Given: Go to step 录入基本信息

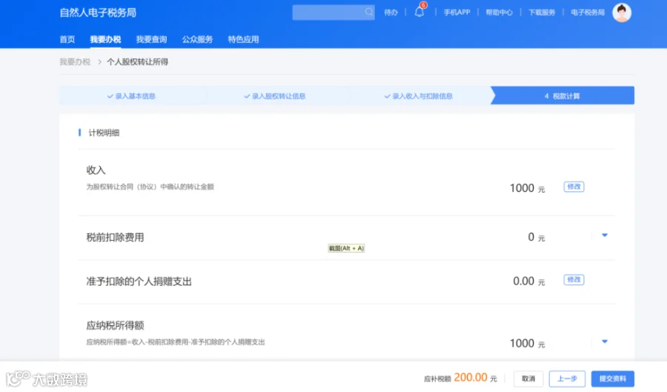Looking at the screenshot, I should pos(131,96).
